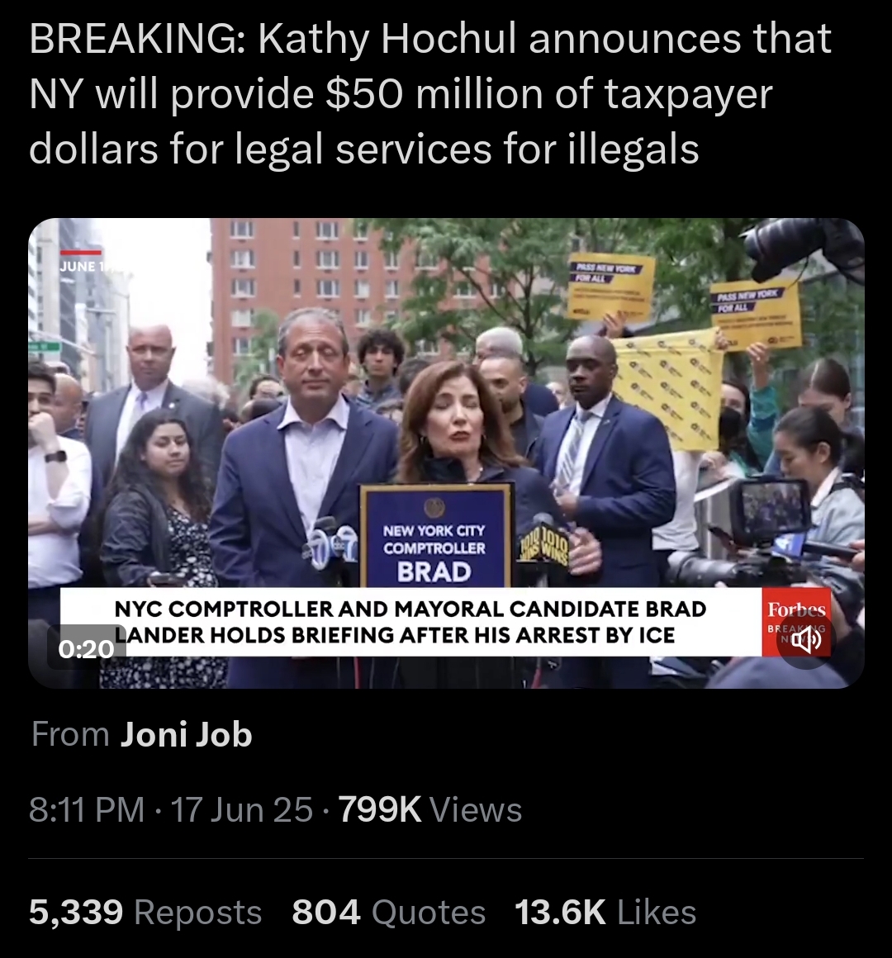Show the 5,339 Reposts list
This screenshot has width=892, height=958.
pyautogui.click(x=145, y=913)
